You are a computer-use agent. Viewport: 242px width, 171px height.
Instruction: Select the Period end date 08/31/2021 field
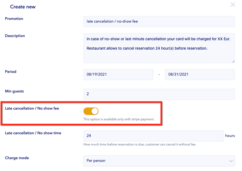coord(200,74)
